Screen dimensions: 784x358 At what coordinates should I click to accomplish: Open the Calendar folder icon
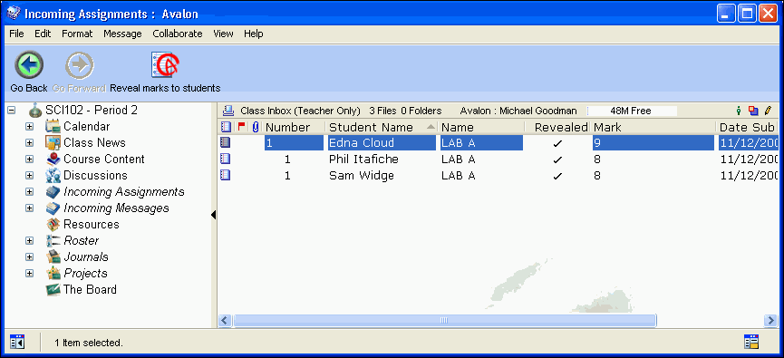point(53,127)
